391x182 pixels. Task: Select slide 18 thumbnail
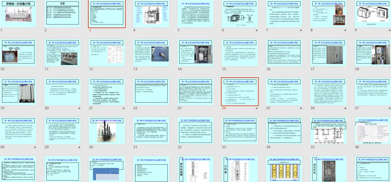tap(373, 53)
